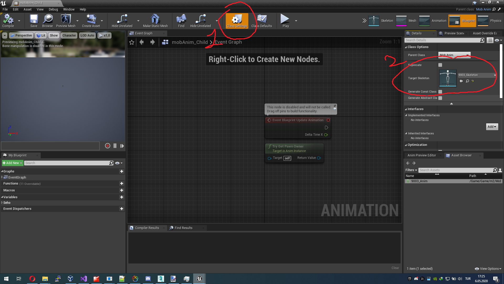The image size is (504, 284).
Task: Switch to Skeleton editor mode
Action: pyautogui.click(x=381, y=21)
